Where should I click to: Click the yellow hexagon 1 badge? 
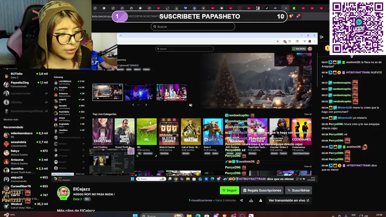click(x=327, y=48)
